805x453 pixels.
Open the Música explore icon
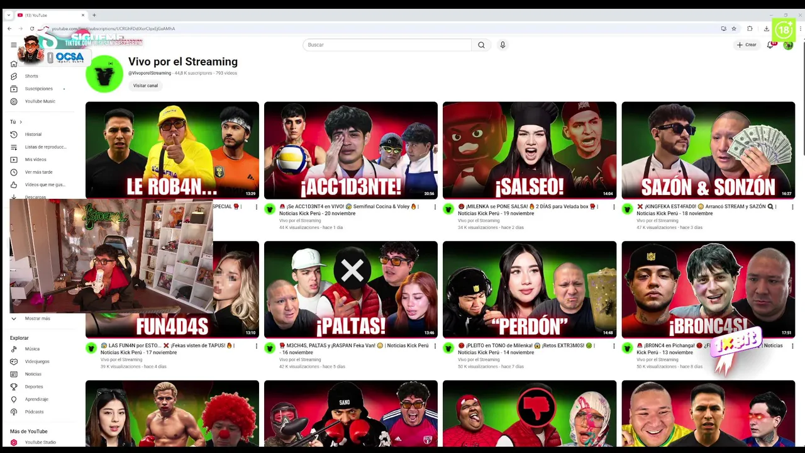tap(13, 349)
